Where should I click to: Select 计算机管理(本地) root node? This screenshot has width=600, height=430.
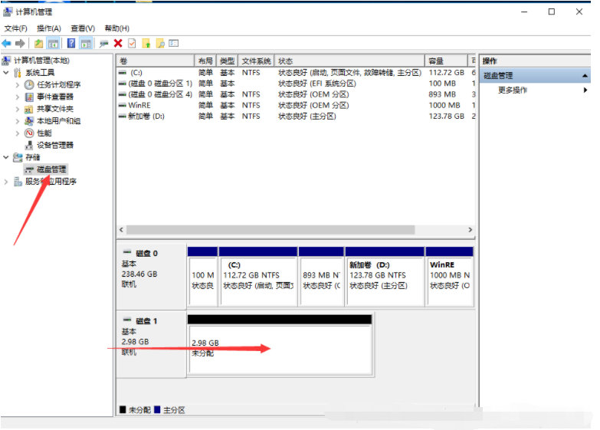point(41,61)
